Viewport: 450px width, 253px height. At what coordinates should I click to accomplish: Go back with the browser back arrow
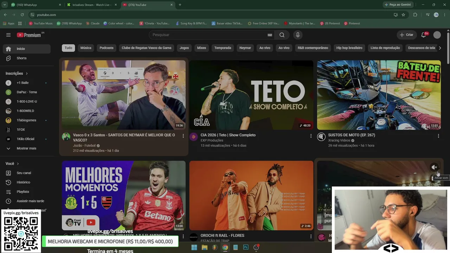pos(5,15)
